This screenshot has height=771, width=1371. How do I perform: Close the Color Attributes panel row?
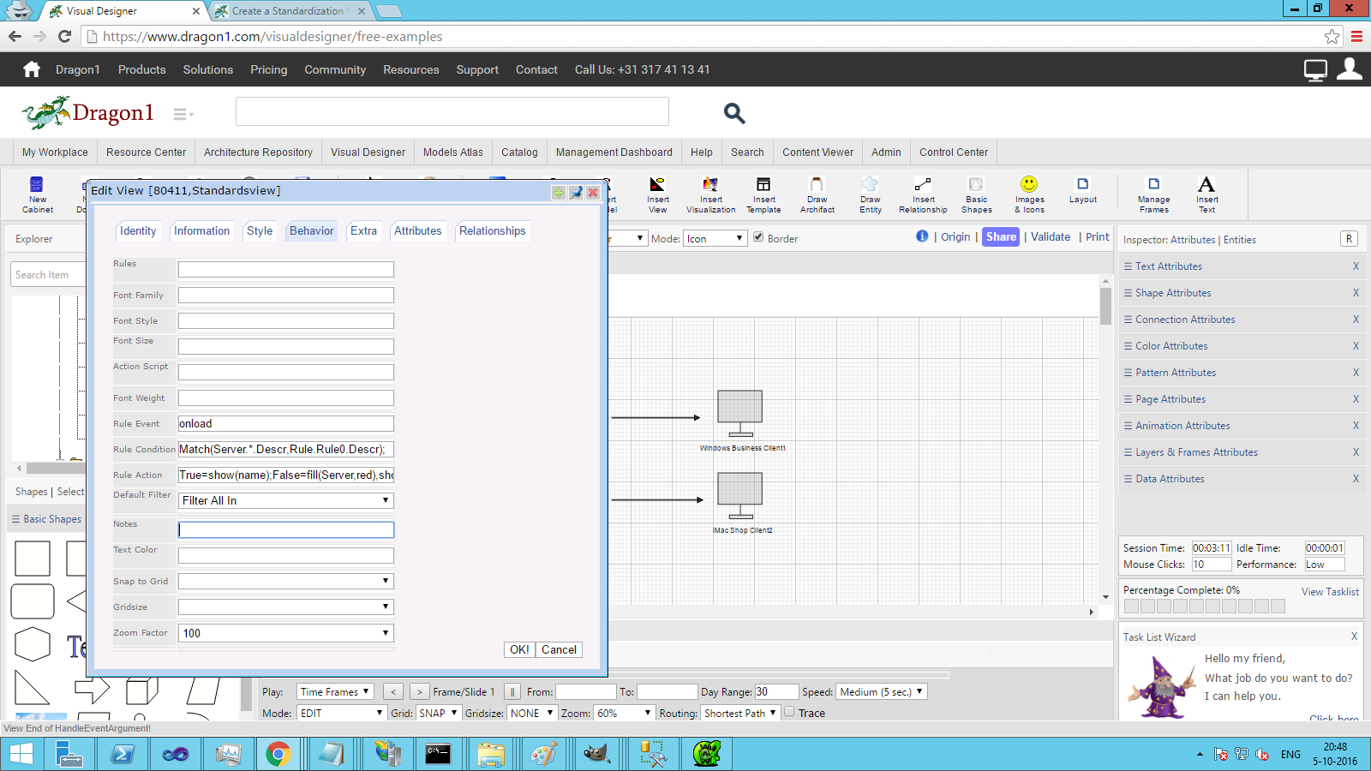(1356, 346)
